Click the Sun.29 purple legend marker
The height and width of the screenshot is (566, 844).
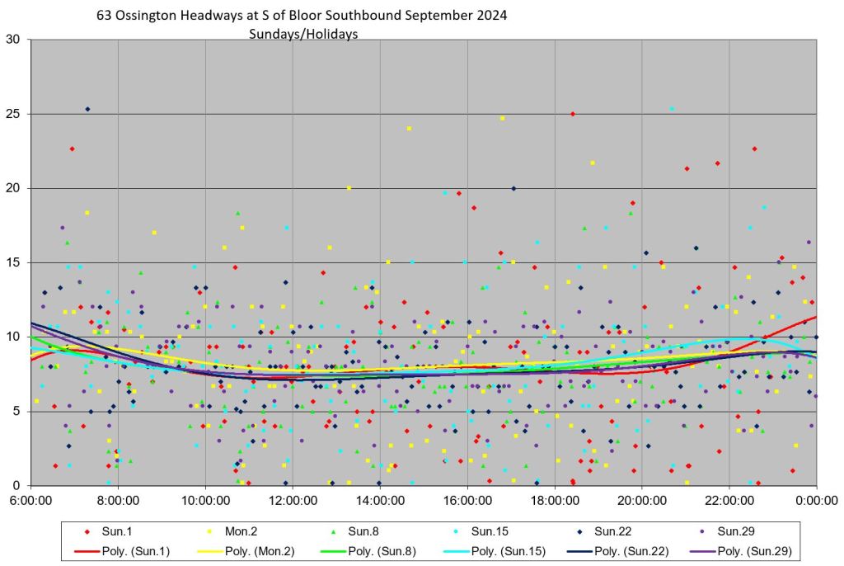(706, 534)
